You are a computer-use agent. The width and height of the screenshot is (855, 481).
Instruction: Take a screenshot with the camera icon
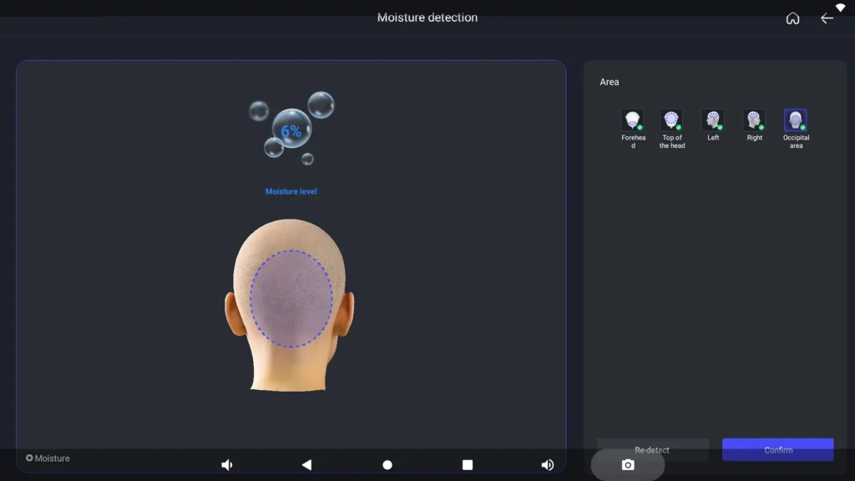[628, 464]
